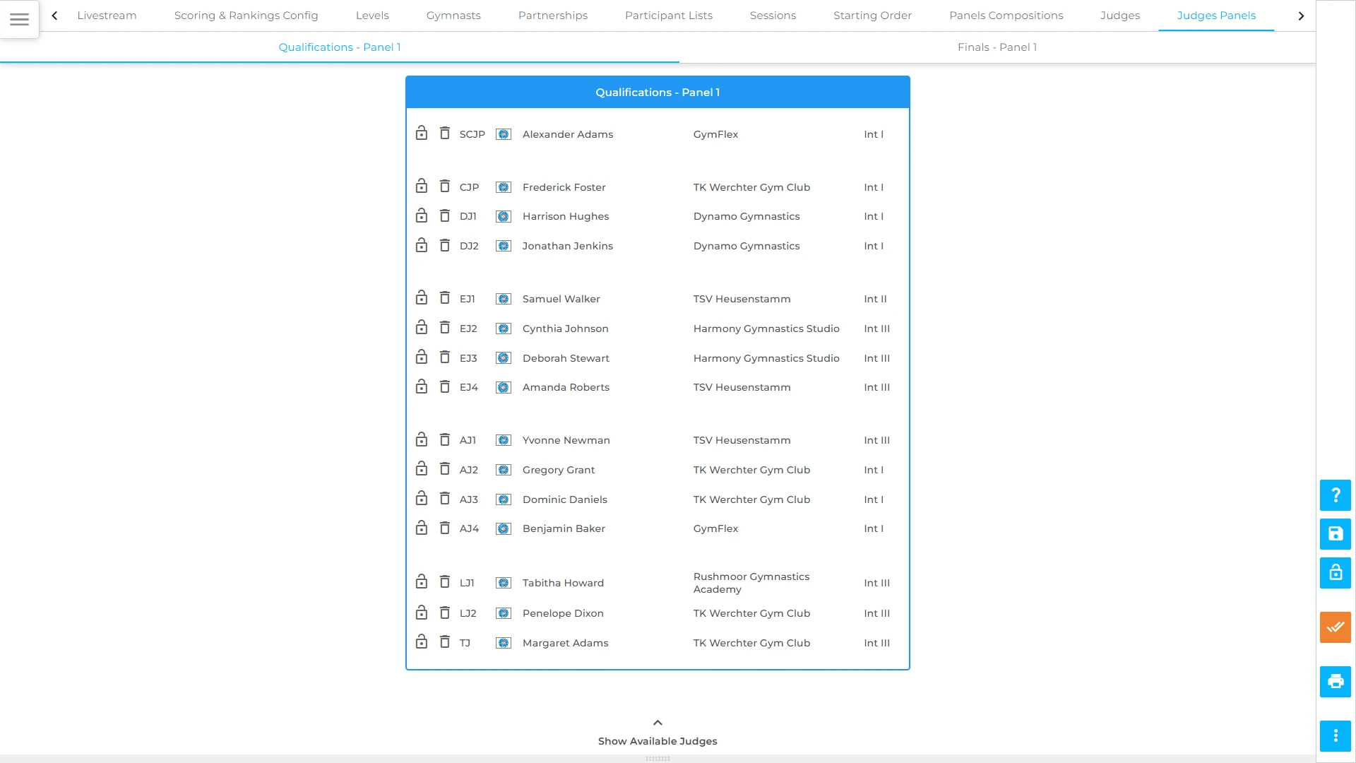1356x763 pixels.
Task: Select the Judges Panels tab
Action: pos(1216,16)
